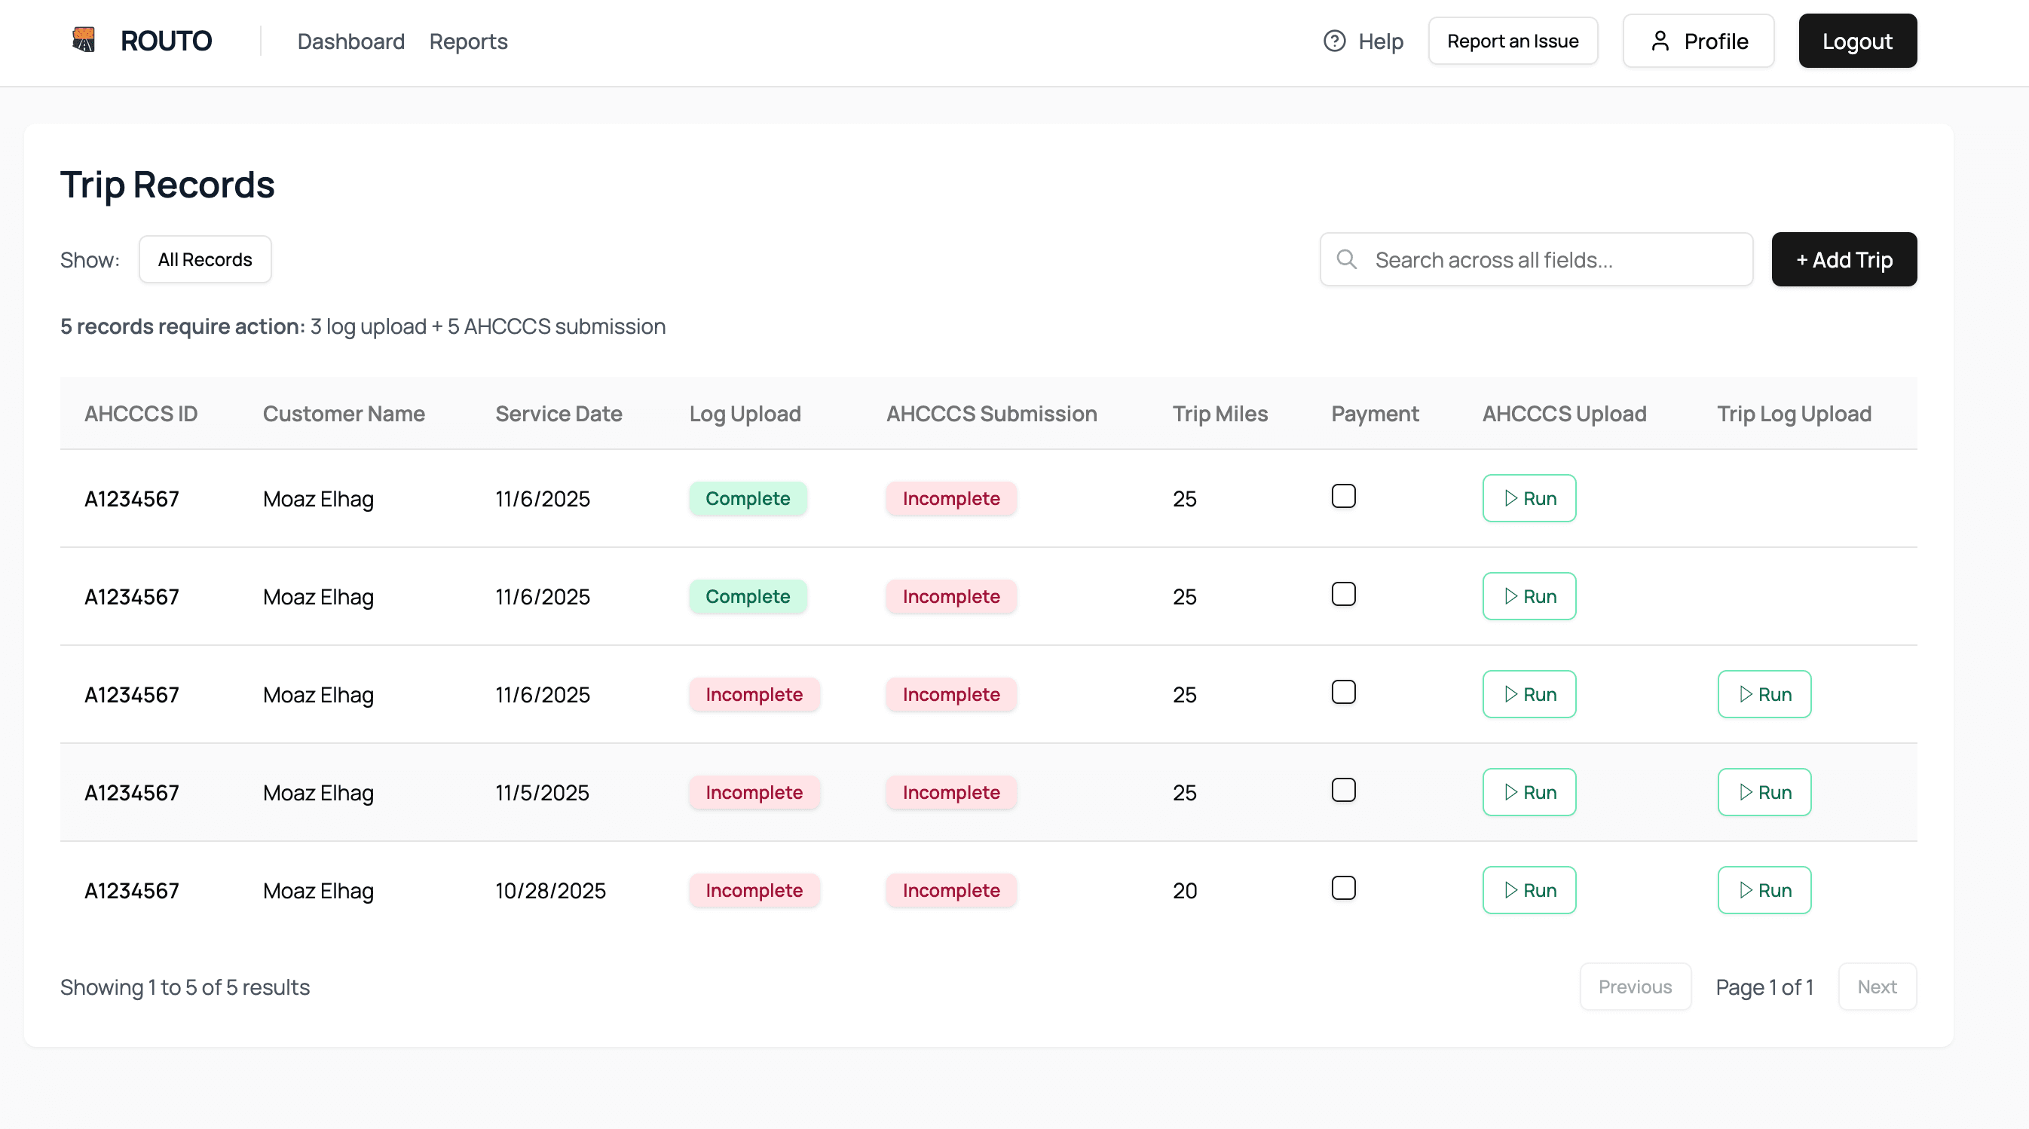Go to the Dashboard page
Screen dimensions: 2029x1129
pos(351,41)
